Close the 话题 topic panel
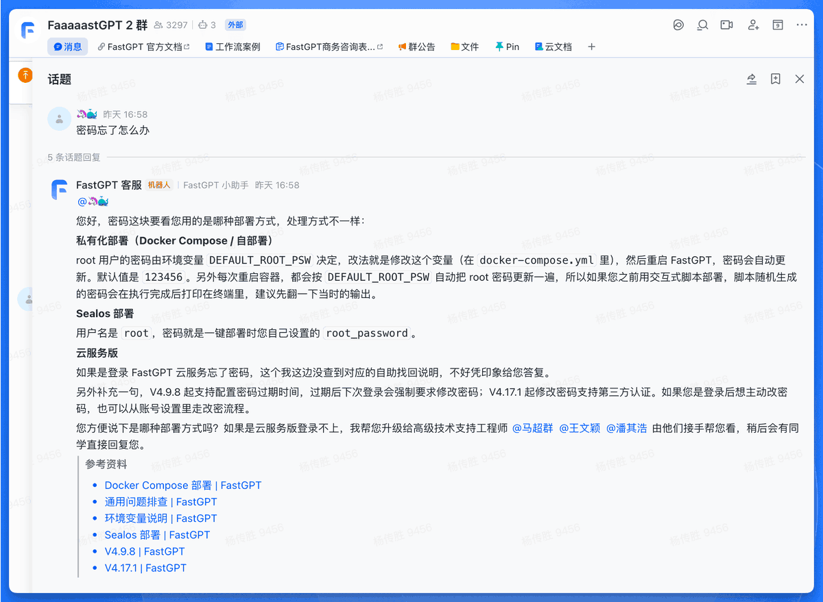This screenshot has height=602, width=823. [800, 79]
